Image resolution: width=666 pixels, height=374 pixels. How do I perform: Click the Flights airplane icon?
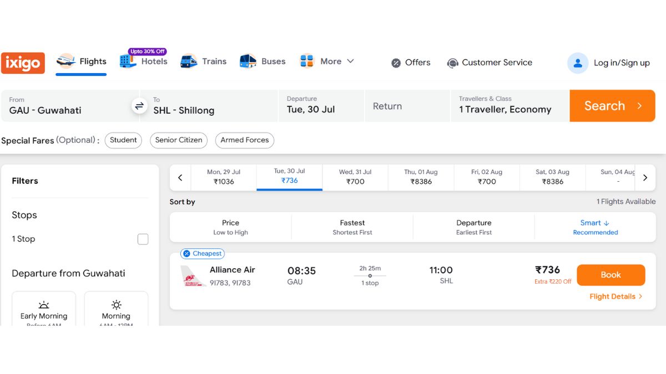tap(66, 61)
